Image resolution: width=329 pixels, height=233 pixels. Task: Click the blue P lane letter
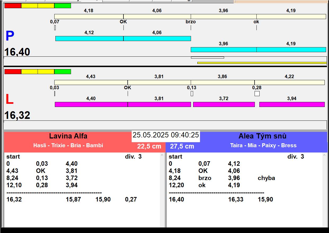coord(10,36)
